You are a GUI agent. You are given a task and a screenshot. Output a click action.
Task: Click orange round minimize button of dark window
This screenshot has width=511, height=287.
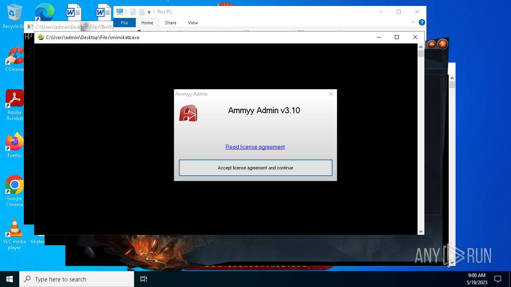tap(432, 44)
